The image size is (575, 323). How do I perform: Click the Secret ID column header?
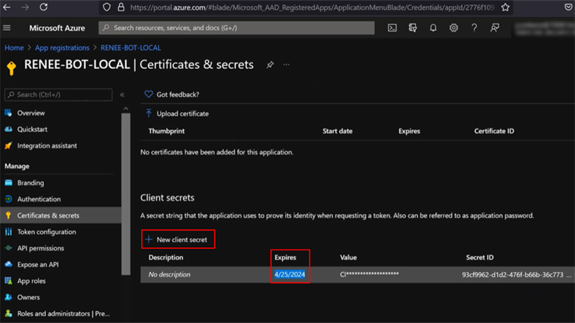tap(480, 258)
